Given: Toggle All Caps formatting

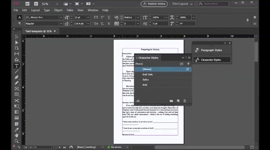Looking at the screenshot, I should pos(96,17).
